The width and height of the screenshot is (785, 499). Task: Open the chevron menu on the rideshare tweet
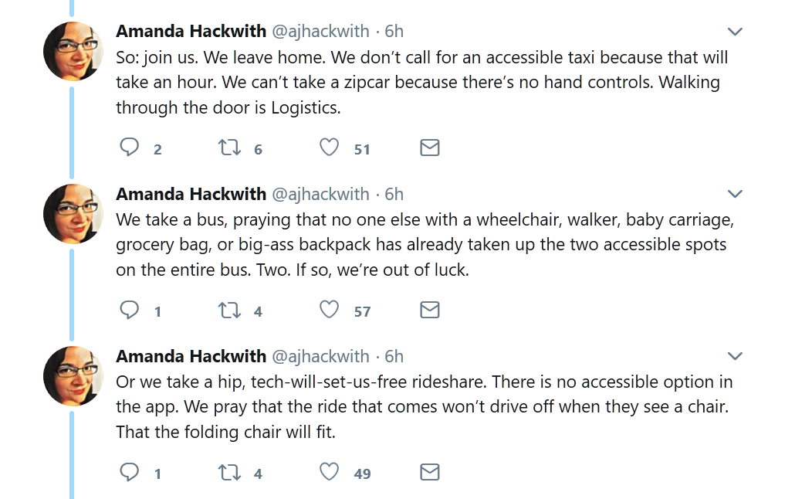(735, 357)
